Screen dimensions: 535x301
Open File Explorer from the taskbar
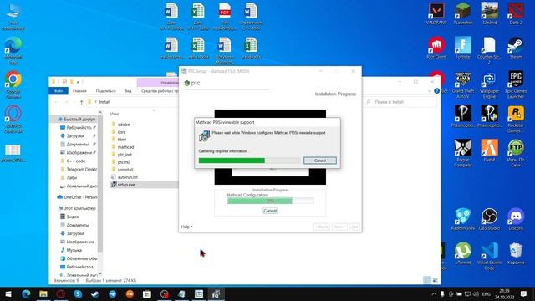pyautogui.click(x=43, y=293)
